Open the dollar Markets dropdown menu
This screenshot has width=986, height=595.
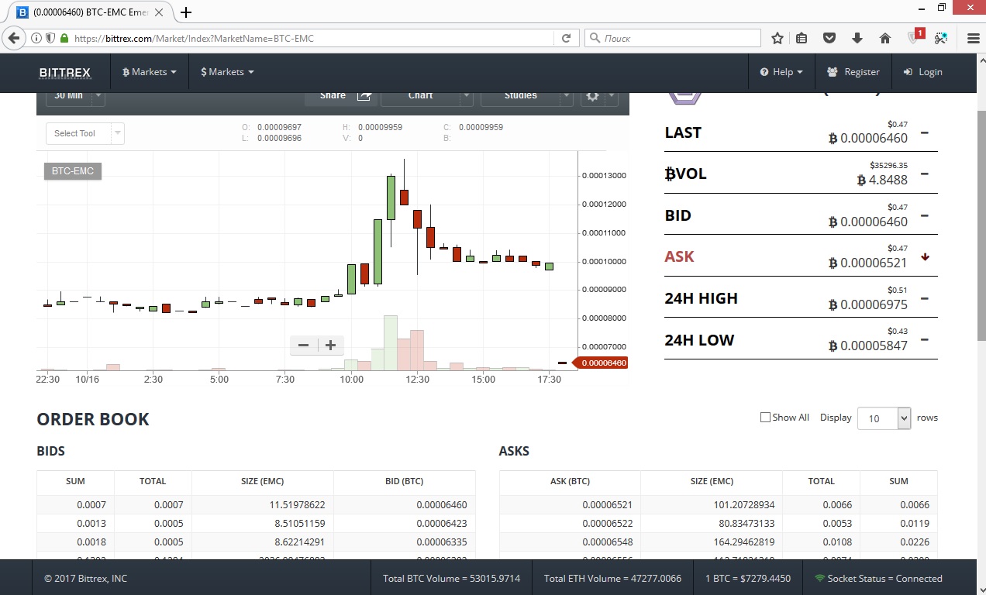[227, 72]
